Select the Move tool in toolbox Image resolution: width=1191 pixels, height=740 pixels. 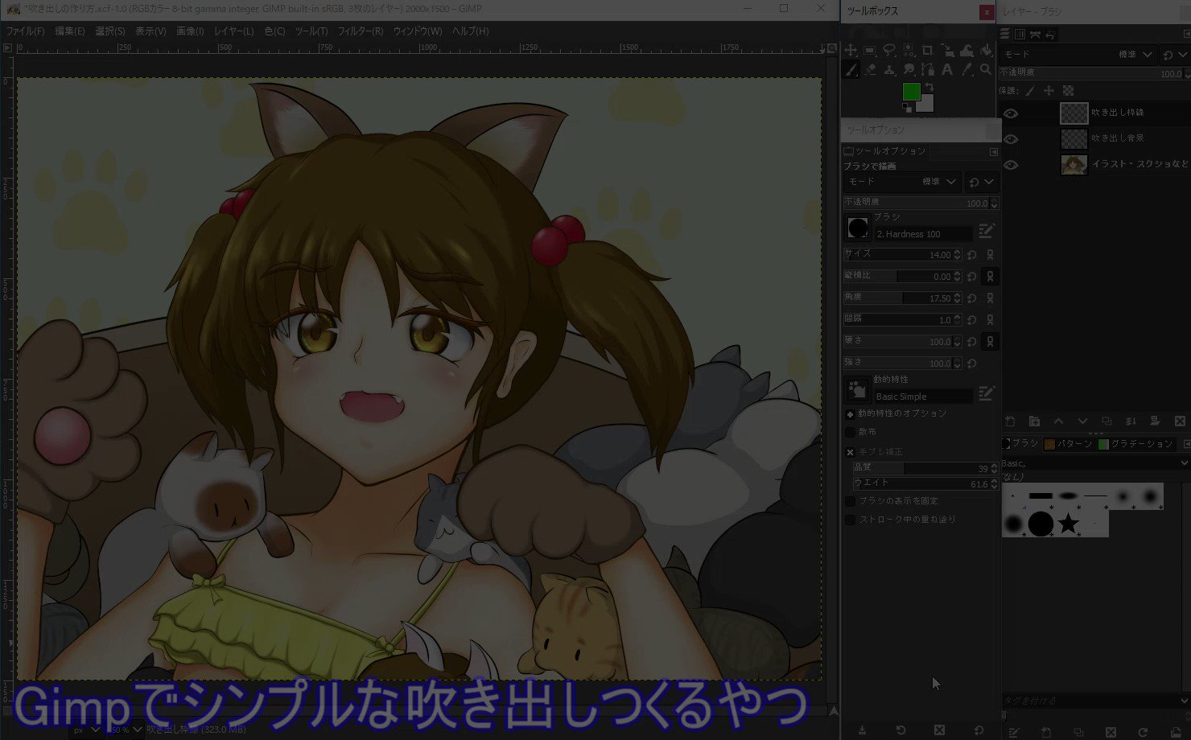tap(851, 51)
